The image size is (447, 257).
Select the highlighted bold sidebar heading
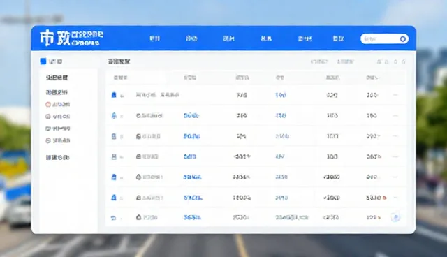pos(57,78)
